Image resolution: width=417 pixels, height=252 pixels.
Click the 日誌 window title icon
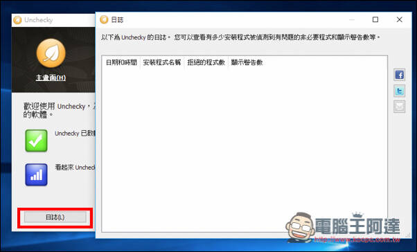point(104,19)
